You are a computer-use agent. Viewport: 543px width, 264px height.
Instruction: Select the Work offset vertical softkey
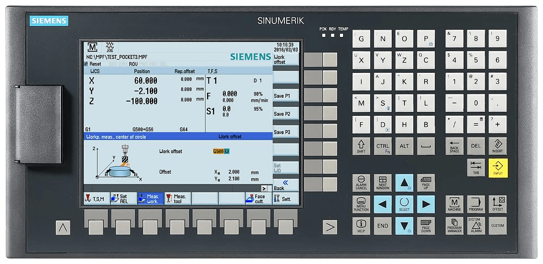pyautogui.click(x=286, y=59)
